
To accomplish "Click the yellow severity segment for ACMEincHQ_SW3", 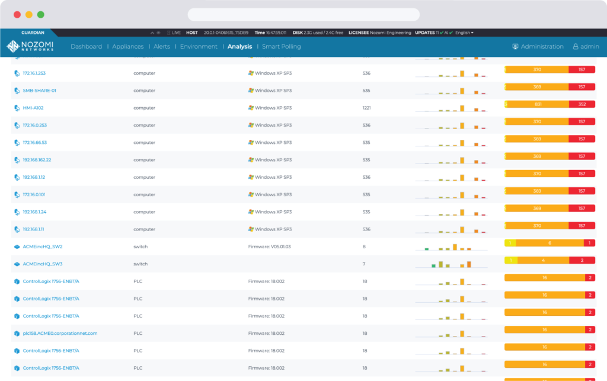I will [510, 260].
